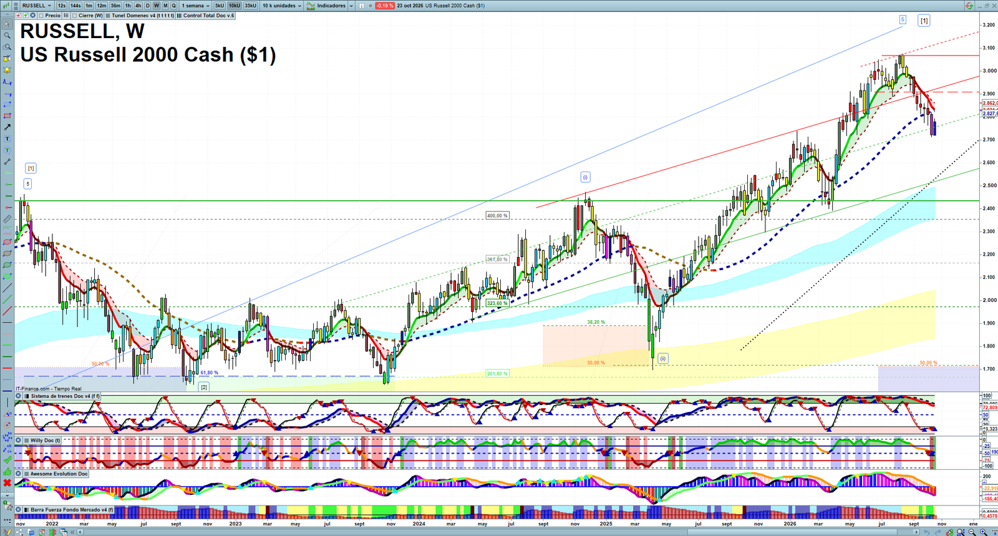The width and height of the screenshot is (998, 536).
Task: Click the list icon next to Precio
Action: click(65, 16)
